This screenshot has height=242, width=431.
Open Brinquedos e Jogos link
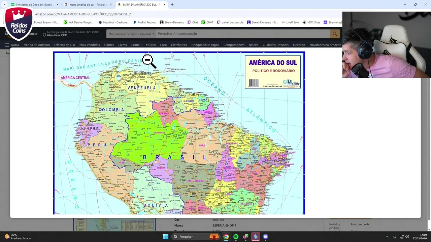(205, 45)
